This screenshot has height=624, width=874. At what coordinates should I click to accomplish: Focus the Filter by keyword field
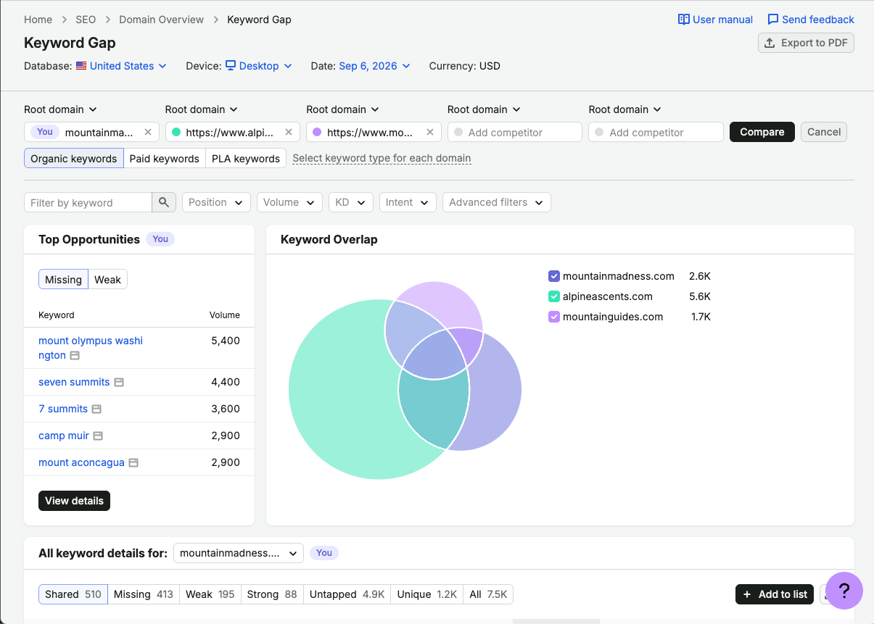click(88, 202)
